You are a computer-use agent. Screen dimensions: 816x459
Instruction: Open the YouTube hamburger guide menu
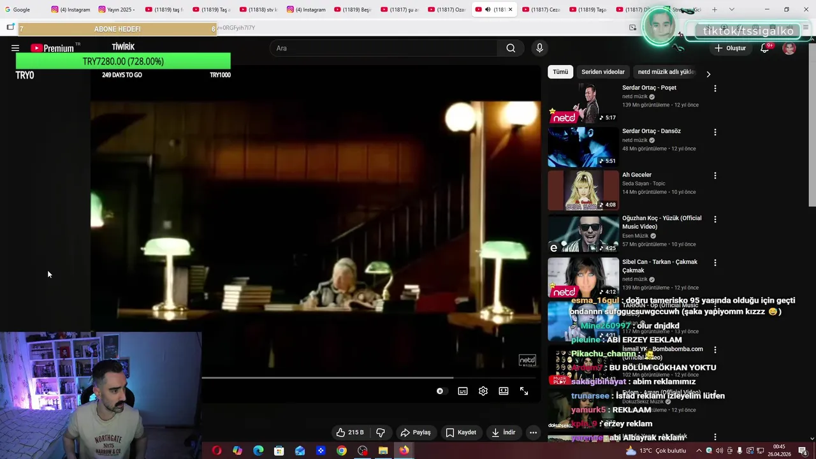coord(15,48)
